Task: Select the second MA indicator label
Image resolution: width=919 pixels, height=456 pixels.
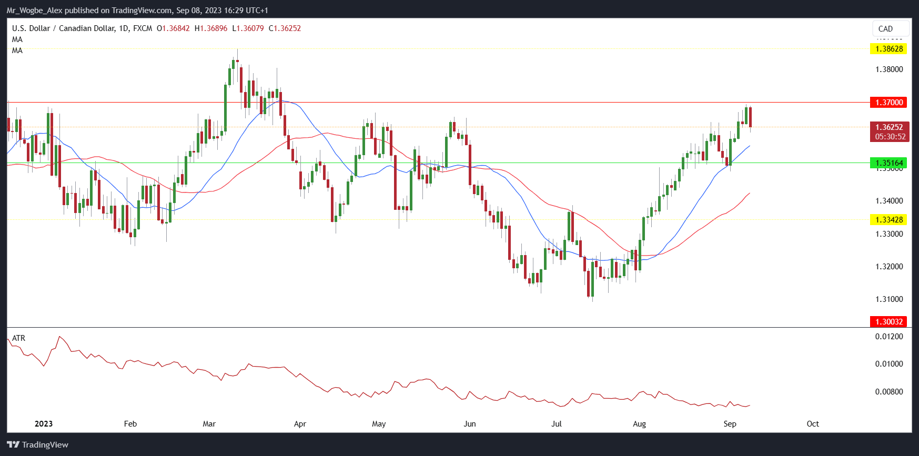Action: (x=17, y=50)
